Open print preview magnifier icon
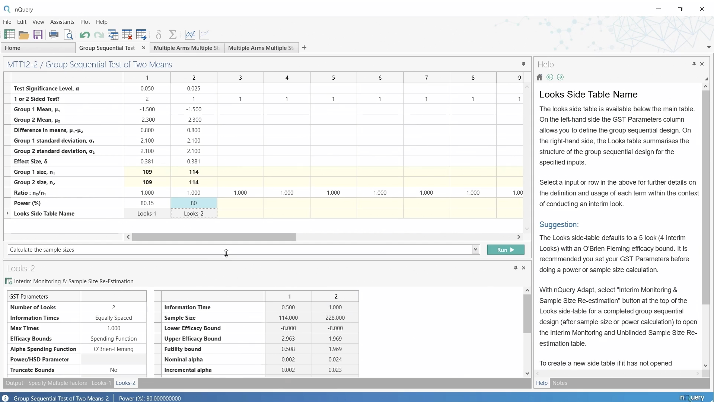Viewport: 714px width, 402px height. point(69,35)
